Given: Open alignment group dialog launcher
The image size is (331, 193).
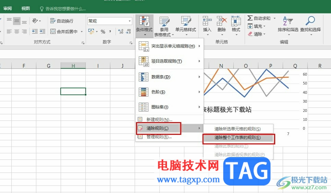Looking at the screenshot, I should tap(83, 43).
